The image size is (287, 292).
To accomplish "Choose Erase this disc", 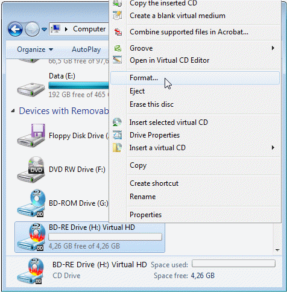I will pyautogui.click(x=151, y=104).
